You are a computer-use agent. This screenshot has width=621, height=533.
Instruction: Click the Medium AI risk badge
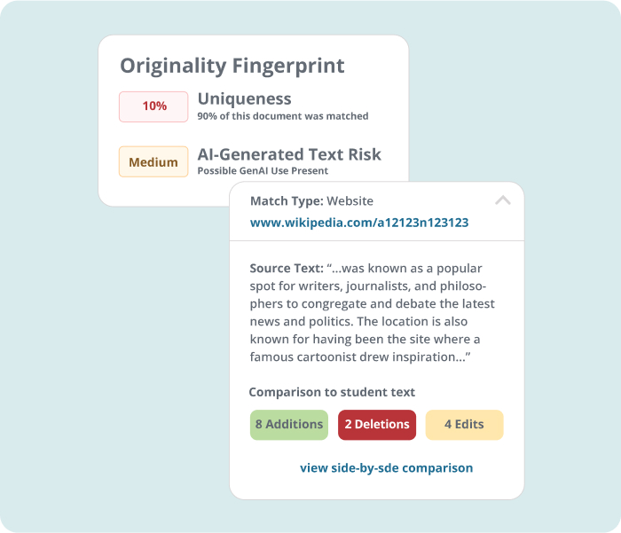153,162
